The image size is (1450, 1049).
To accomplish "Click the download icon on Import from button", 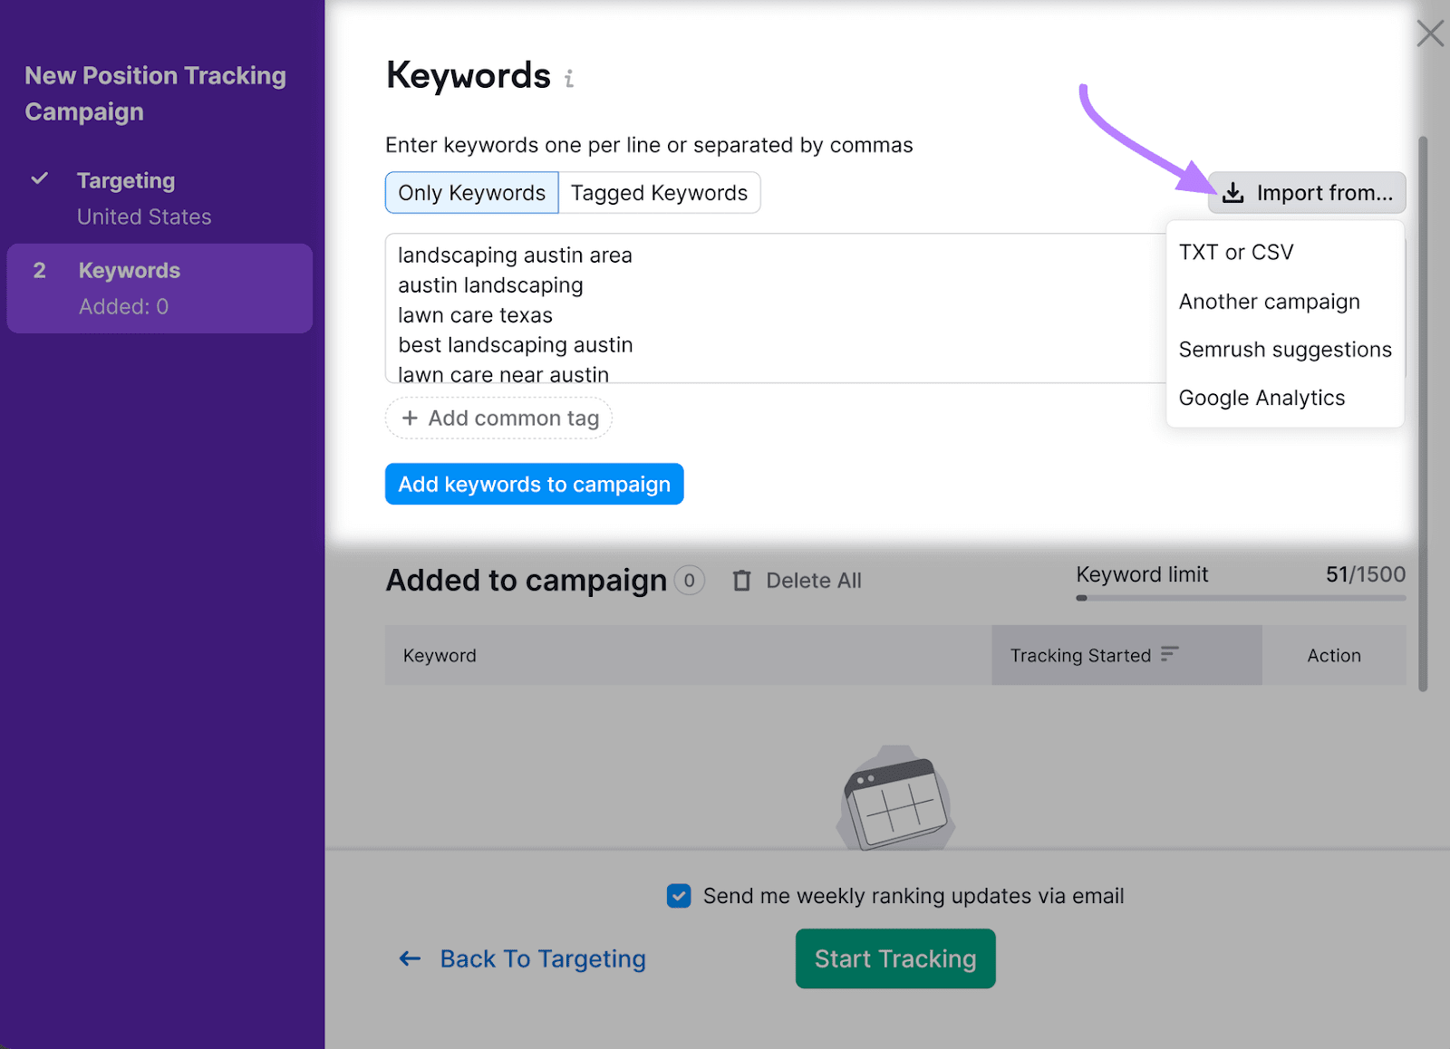I will pos(1233,192).
